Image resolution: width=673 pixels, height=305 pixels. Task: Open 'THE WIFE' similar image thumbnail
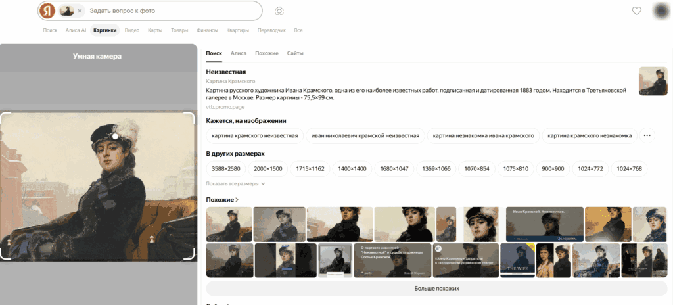(x=517, y=260)
